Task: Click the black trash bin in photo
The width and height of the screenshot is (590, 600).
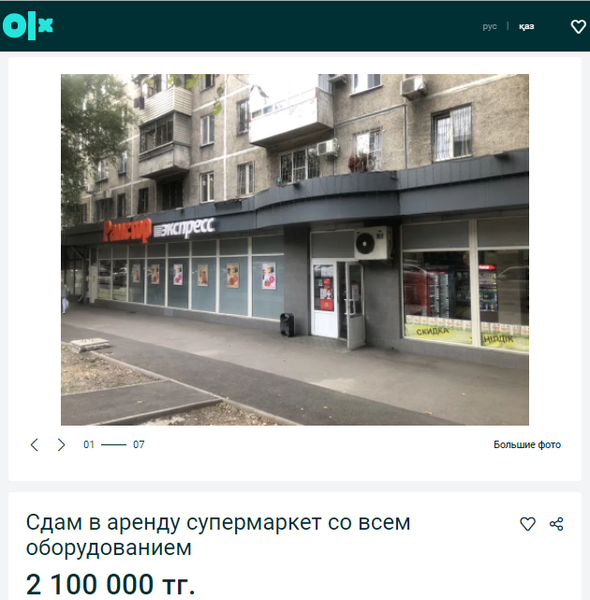Action: coord(287,325)
